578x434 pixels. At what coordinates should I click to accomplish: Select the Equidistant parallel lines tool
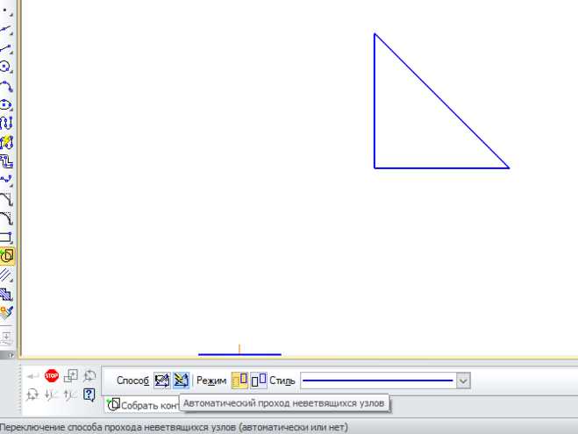[6, 274]
